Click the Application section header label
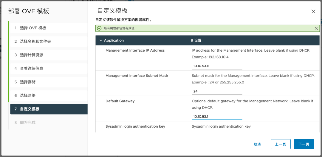The width and height of the screenshot is (322, 157). tap(114, 40)
